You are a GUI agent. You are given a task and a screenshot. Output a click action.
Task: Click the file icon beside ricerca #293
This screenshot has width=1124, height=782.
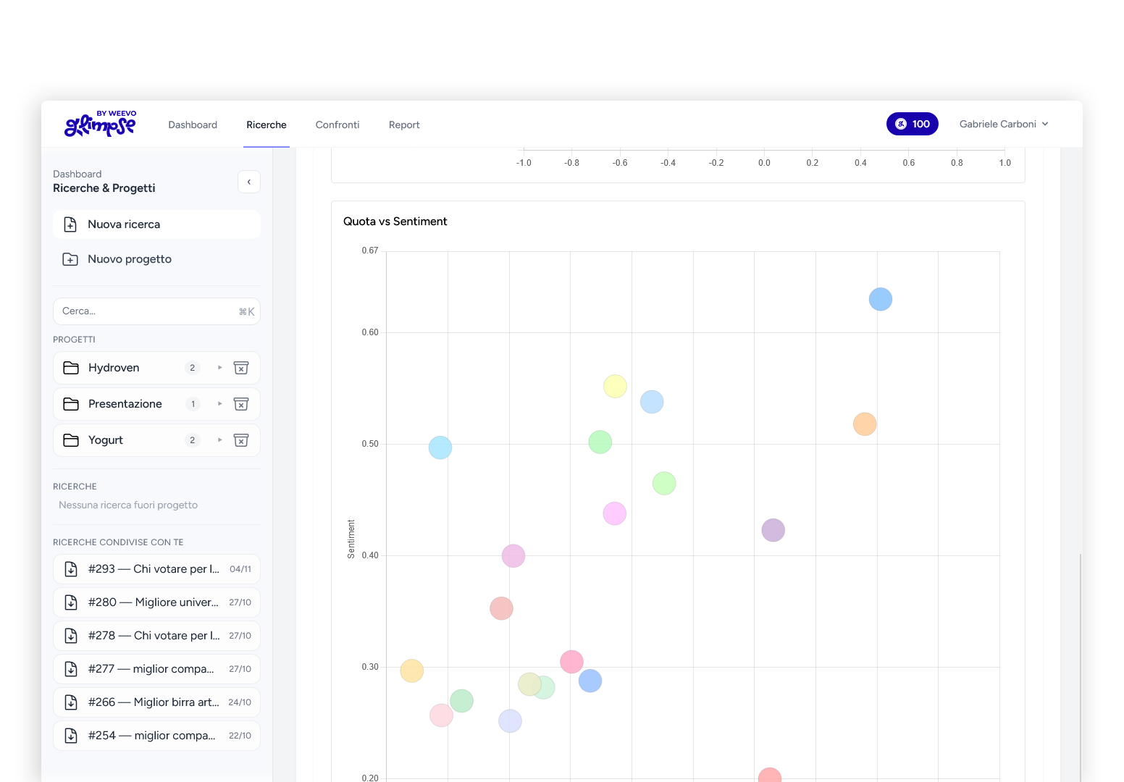coord(70,568)
